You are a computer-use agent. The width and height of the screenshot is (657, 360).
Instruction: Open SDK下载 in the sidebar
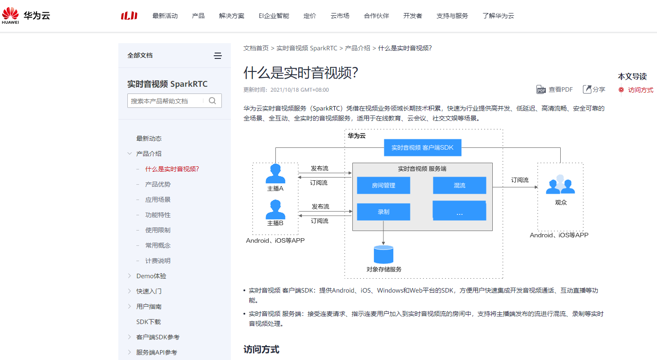coord(148,322)
